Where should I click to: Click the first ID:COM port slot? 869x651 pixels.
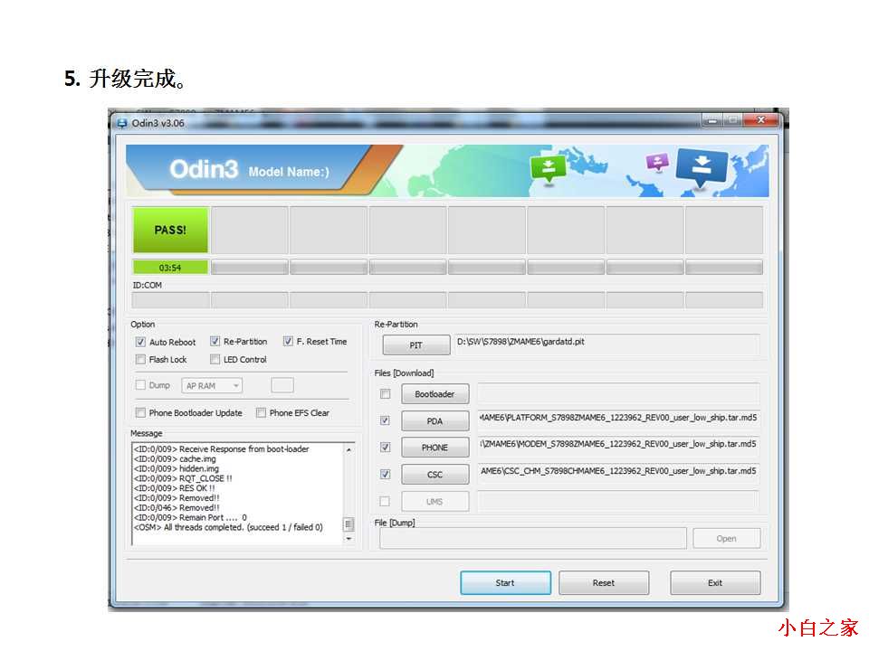point(171,300)
